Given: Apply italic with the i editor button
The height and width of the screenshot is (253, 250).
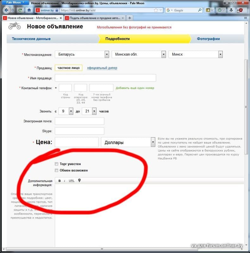Looking at the screenshot, I should (65, 181).
